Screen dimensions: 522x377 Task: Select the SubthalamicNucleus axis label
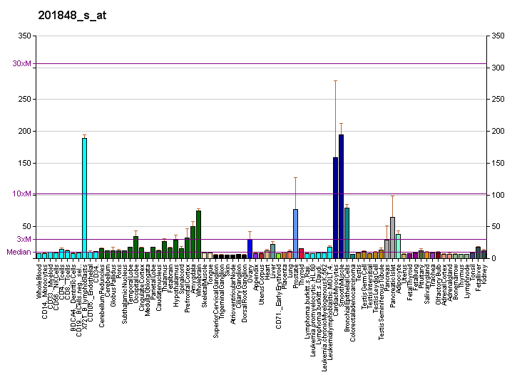[x=125, y=294]
